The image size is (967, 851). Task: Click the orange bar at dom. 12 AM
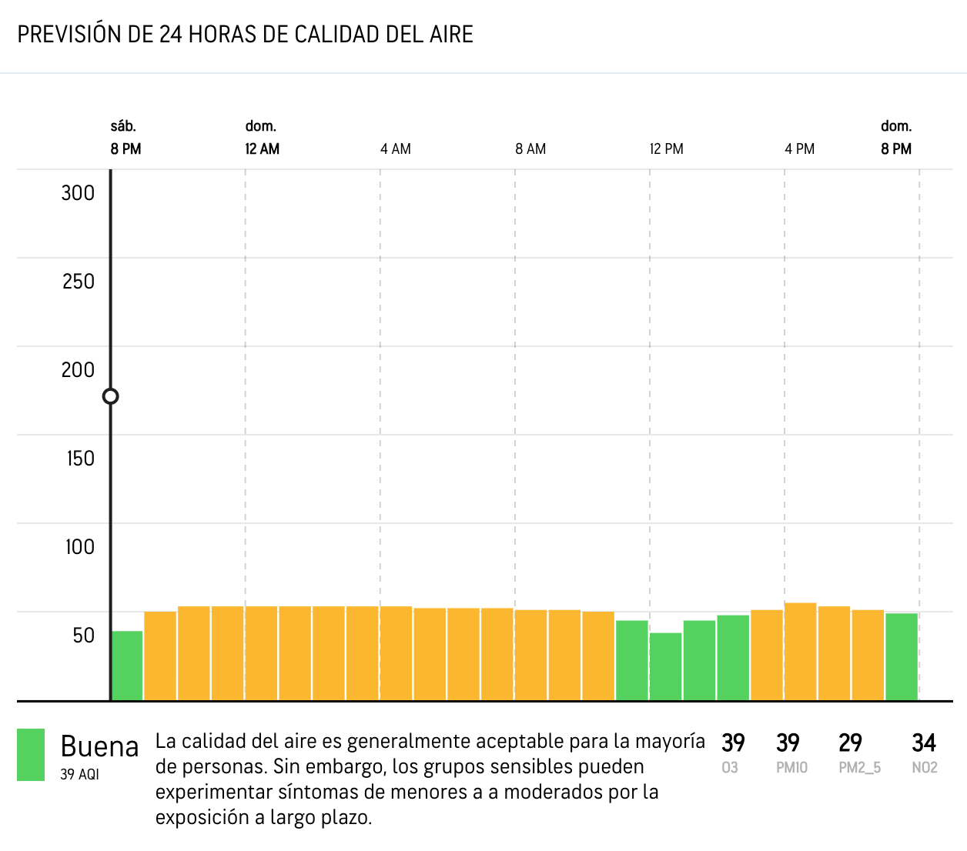pos(262,653)
